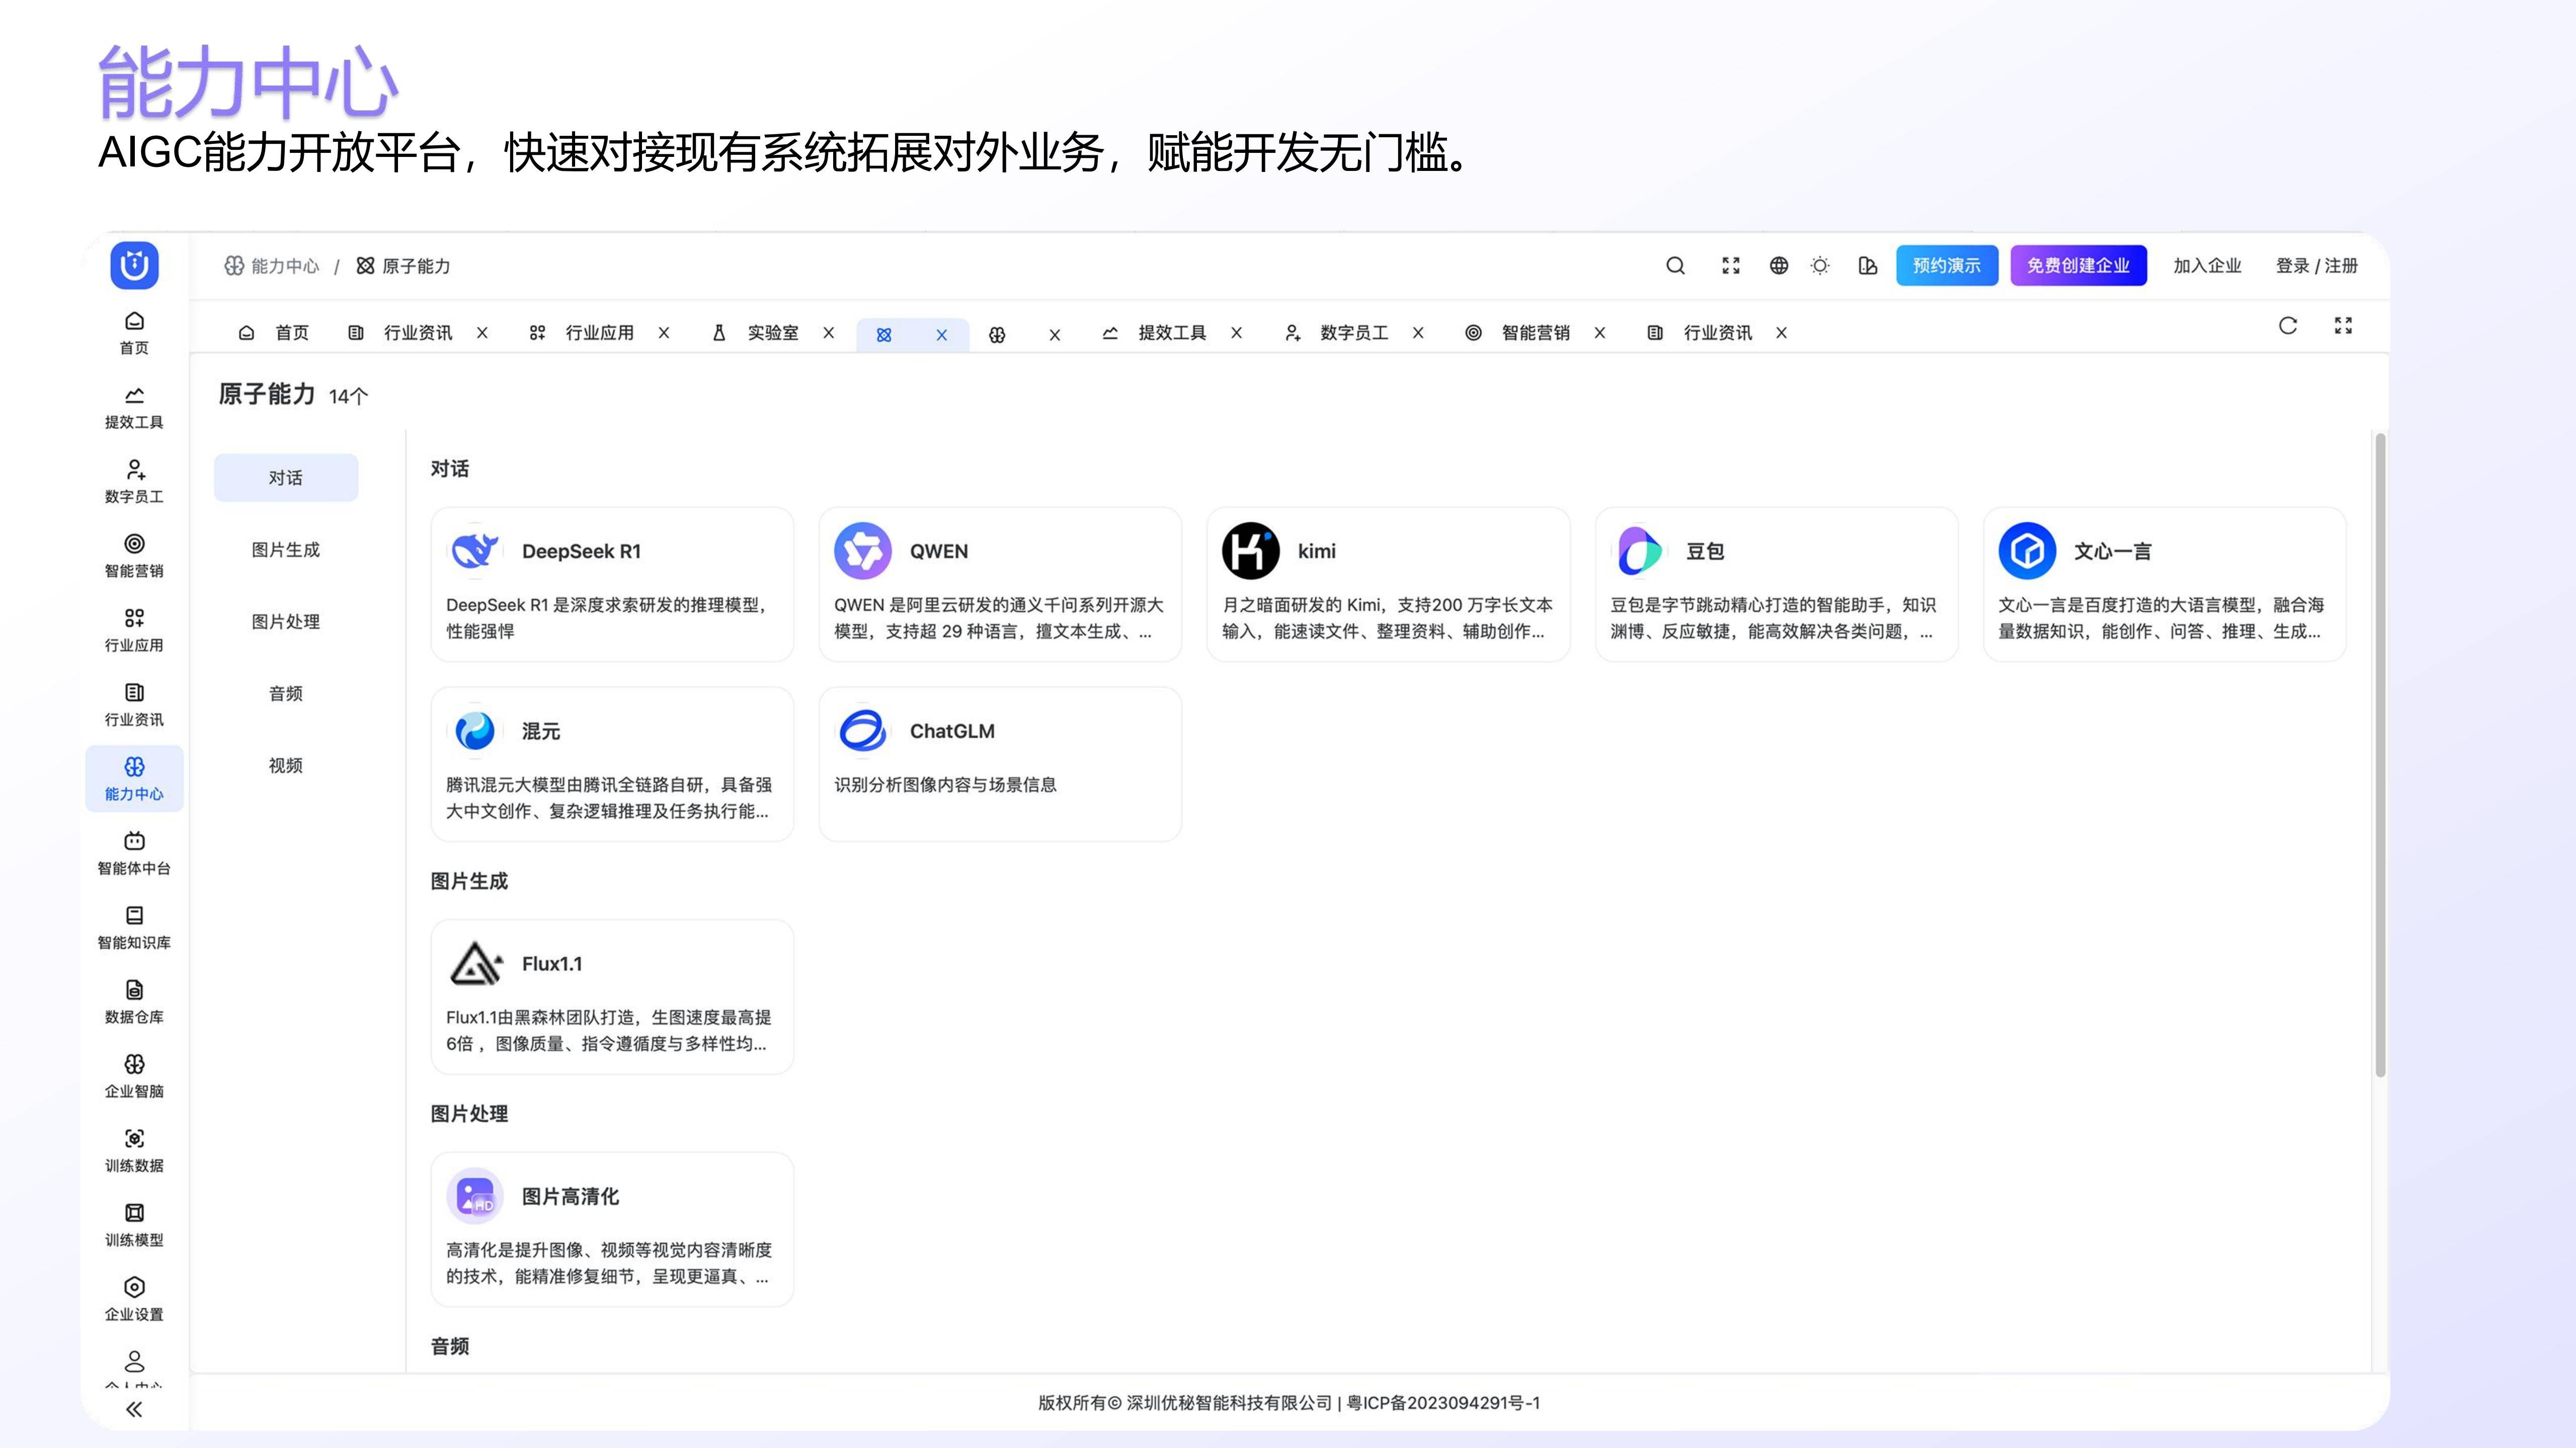
Task: Collapse the sidebar with double-chevron arrow
Action: (x=134, y=1409)
